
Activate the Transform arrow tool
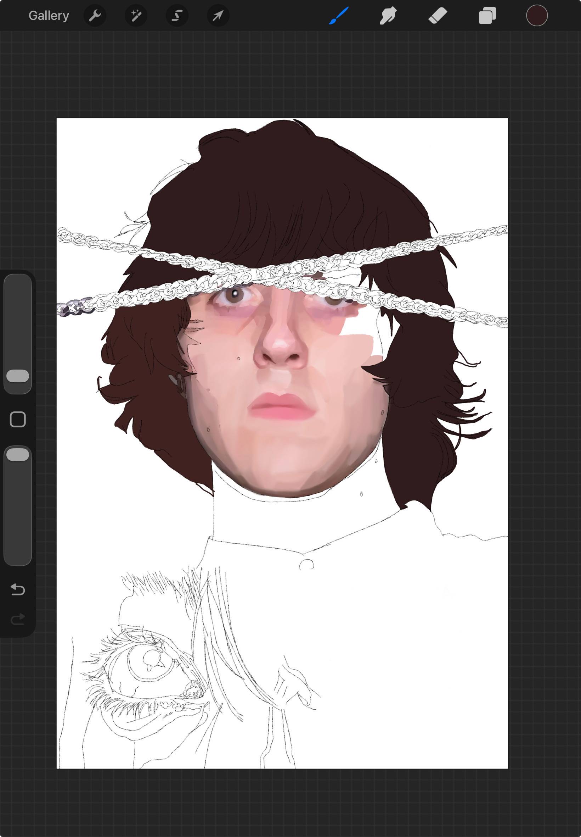coord(218,16)
